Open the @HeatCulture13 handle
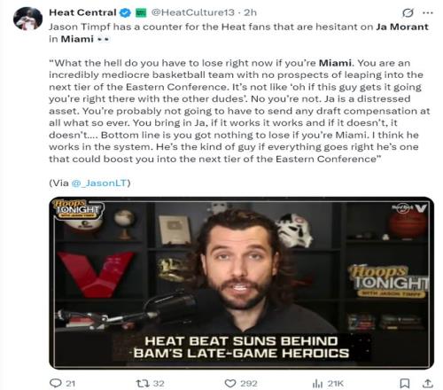The width and height of the screenshot is (443, 390). pyautogui.click(x=192, y=12)
